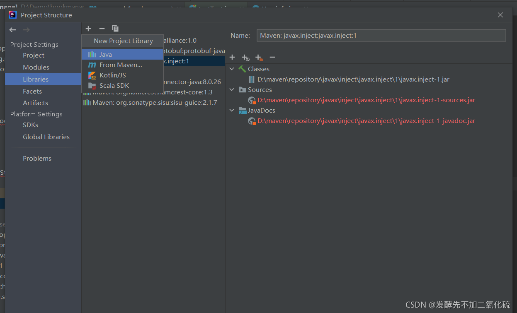Collapse the Sources tree node
Screen dimensions: 517x313
232,89
